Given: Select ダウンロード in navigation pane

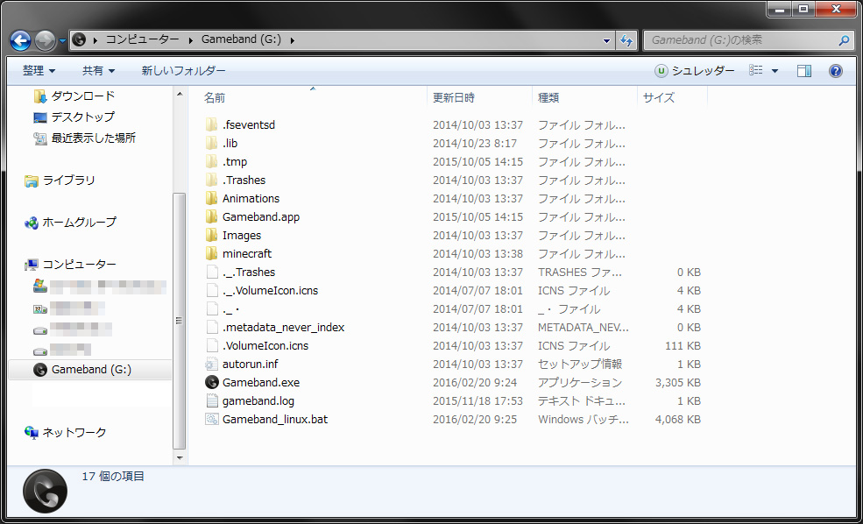Looking at the screenshot, I should (74, 96).
